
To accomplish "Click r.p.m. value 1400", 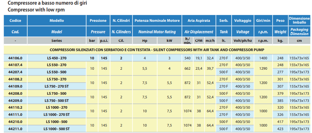I will (263, 58).
